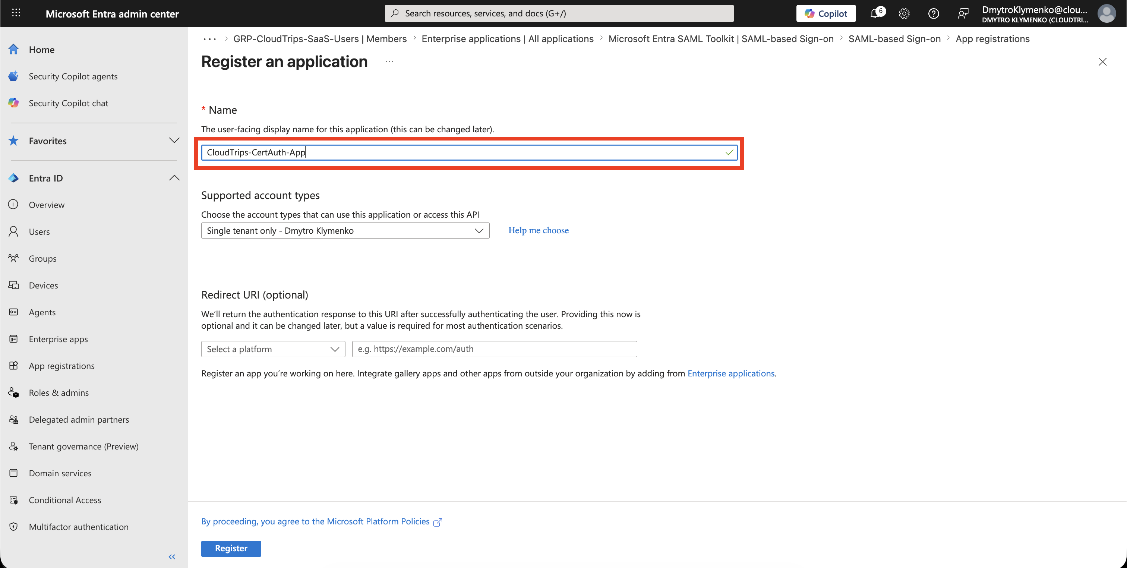Image resolution: width=1127 pixels, height=568 pixels.
Task: Select Enterprise apps in the sidebar
Action: pos(58,339)
